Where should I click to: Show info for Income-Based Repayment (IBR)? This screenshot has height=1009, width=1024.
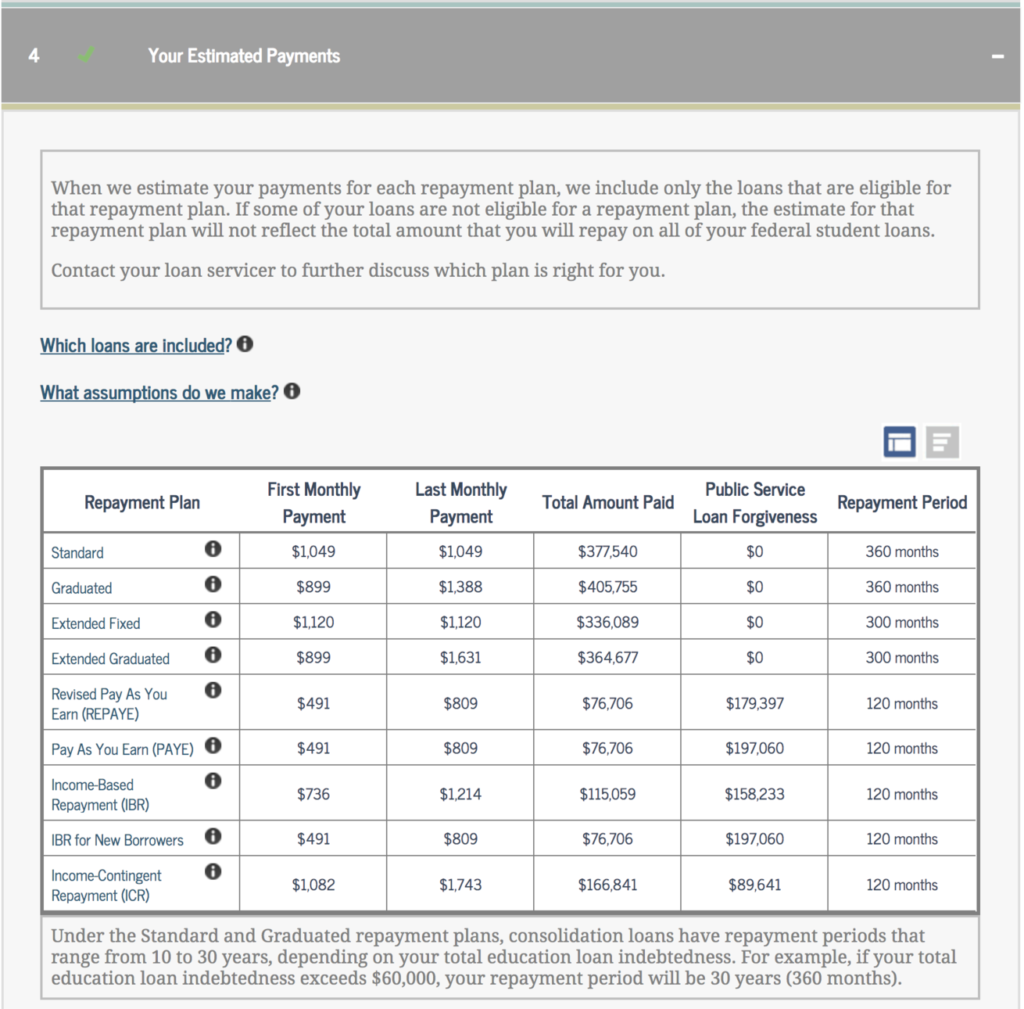pyautogui.click(x=213, y=781)
